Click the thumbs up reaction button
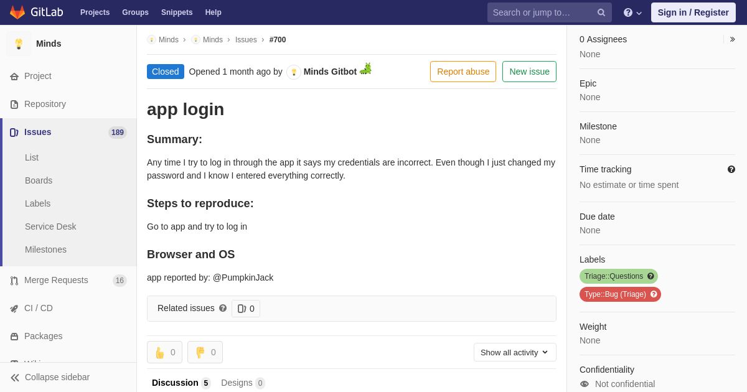Viewport: 747px width, 392px height. (164, 352)
